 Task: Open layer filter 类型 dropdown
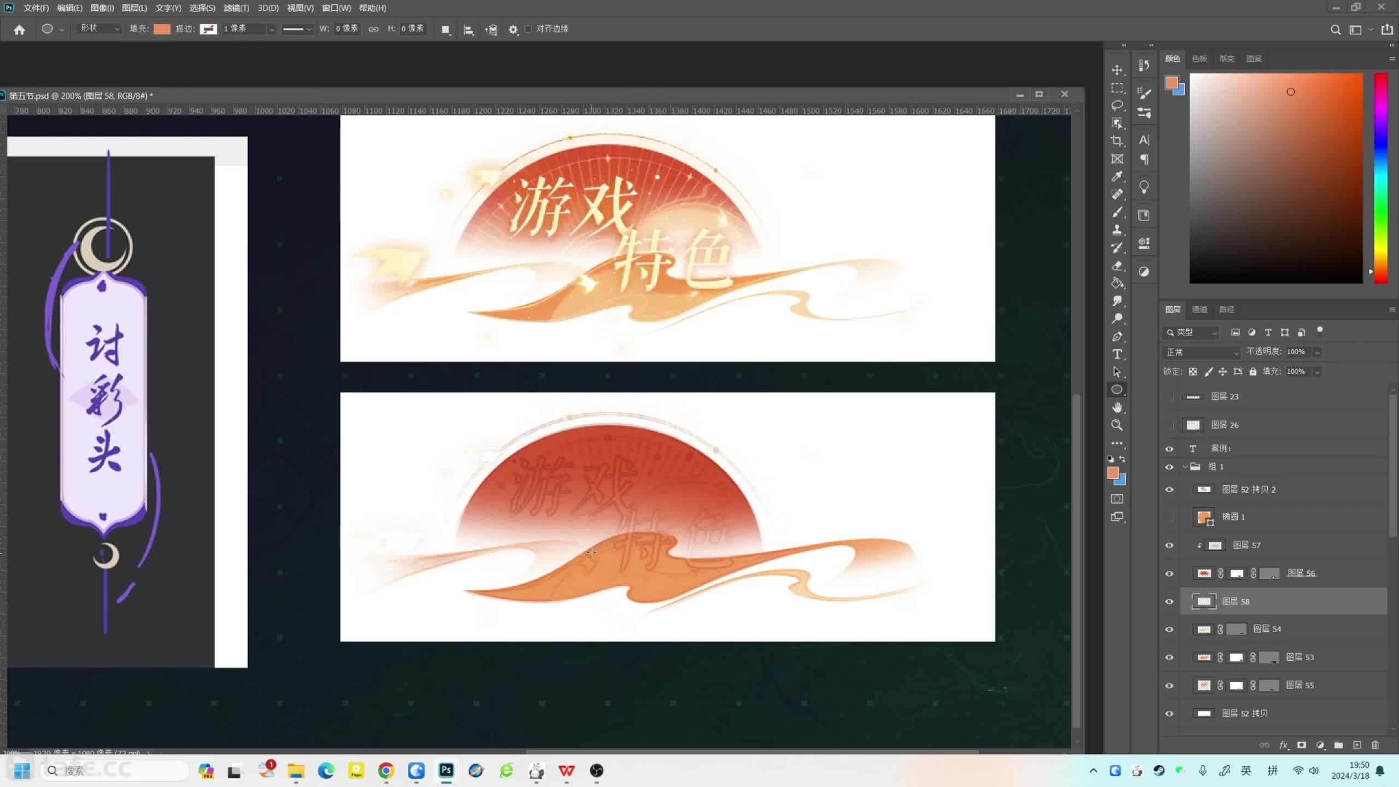point(1192,332)
